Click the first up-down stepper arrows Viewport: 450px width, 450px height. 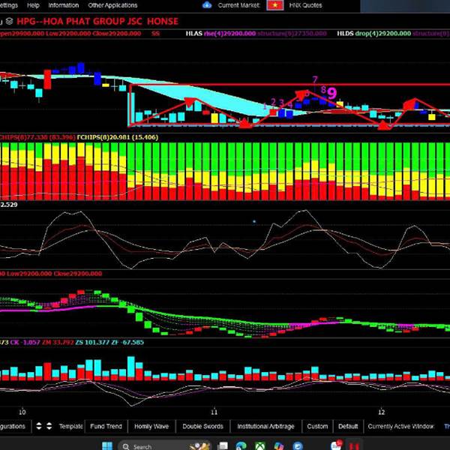(39, 426)
